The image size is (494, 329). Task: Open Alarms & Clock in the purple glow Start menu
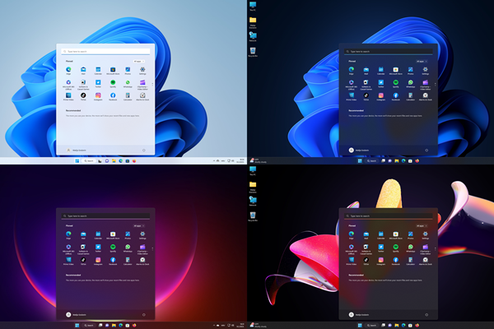click(142, 260)
